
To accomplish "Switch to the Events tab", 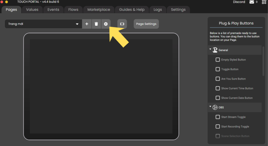I will click(53, 9).
